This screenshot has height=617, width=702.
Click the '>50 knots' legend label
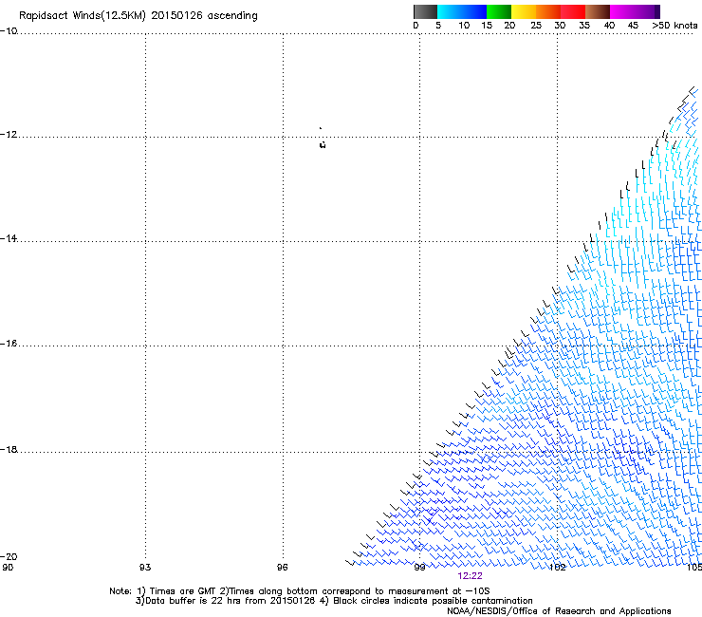tap(674, 26)
